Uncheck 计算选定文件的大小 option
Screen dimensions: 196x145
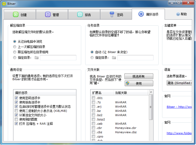click(16, 115)
